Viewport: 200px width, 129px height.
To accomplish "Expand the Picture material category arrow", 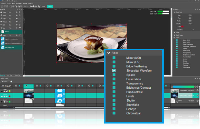I will point(20,22).
